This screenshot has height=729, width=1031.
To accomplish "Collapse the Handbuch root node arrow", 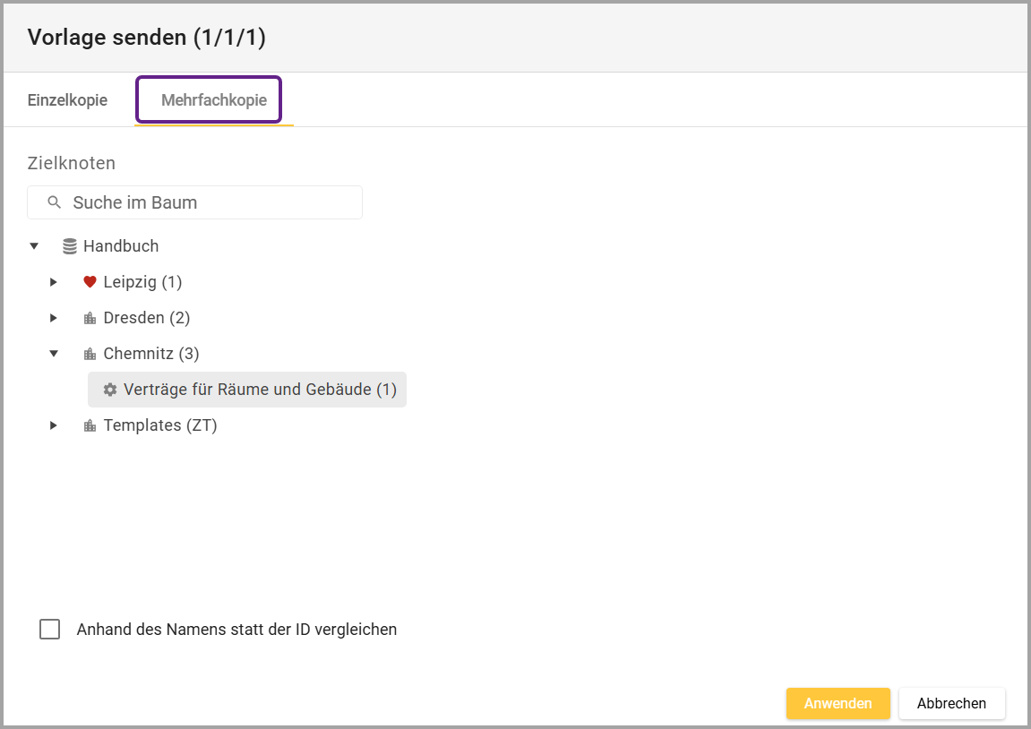I will pyautogui.click(x=34, y=246).
